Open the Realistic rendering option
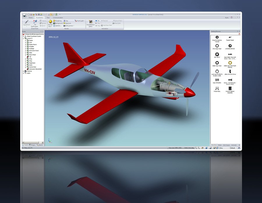 coord(57,26)
